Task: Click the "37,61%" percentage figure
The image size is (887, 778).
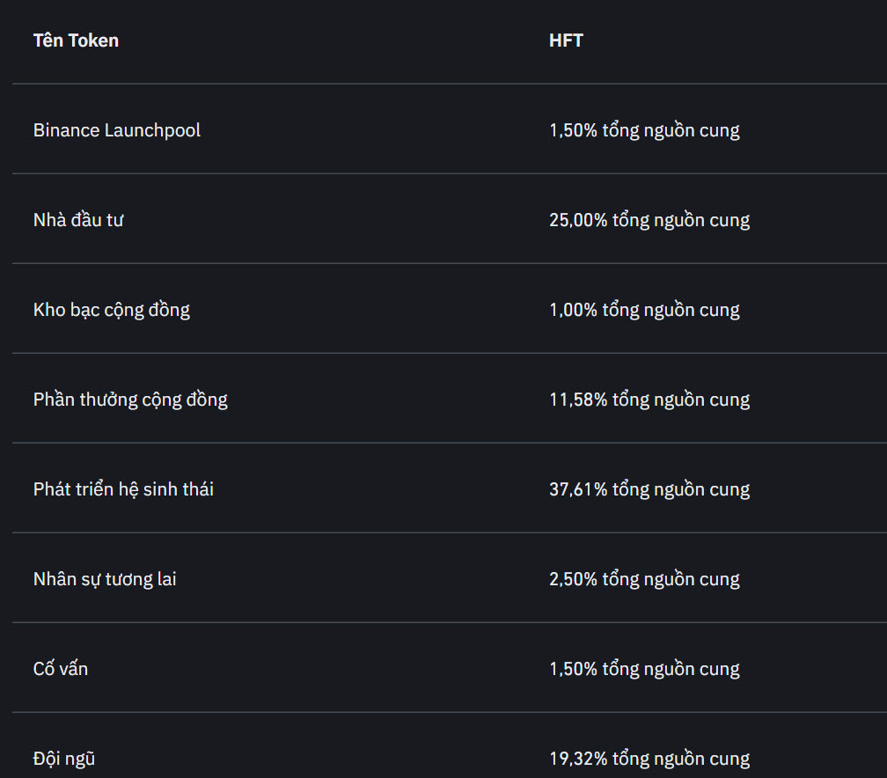Action: 578,488
